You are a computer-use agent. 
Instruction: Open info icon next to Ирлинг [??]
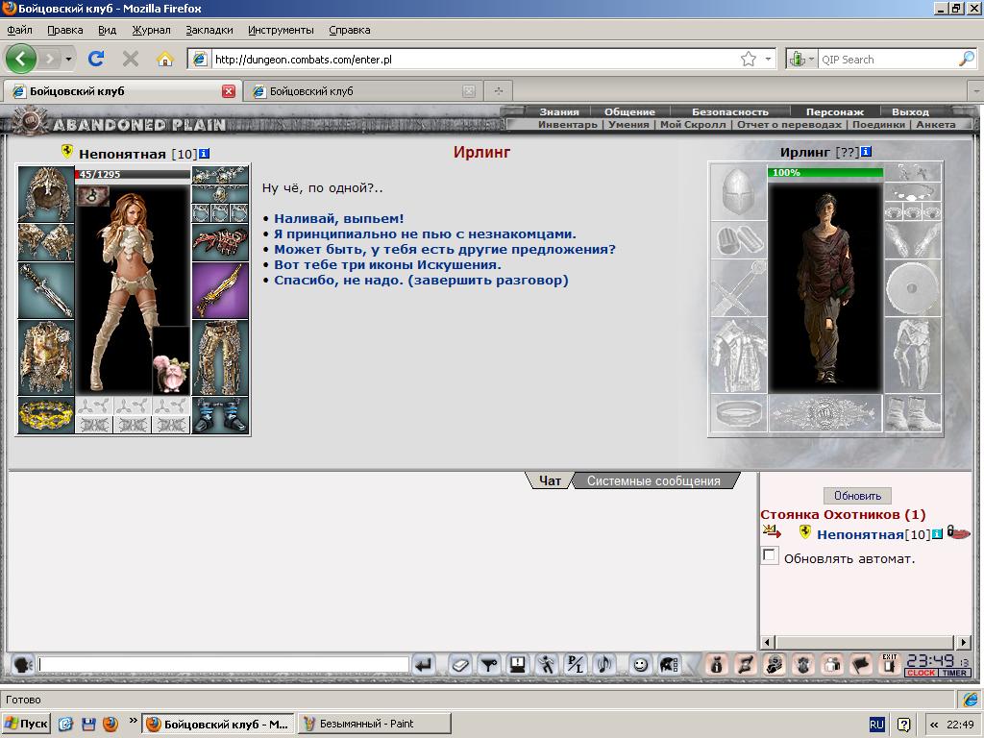866,151
